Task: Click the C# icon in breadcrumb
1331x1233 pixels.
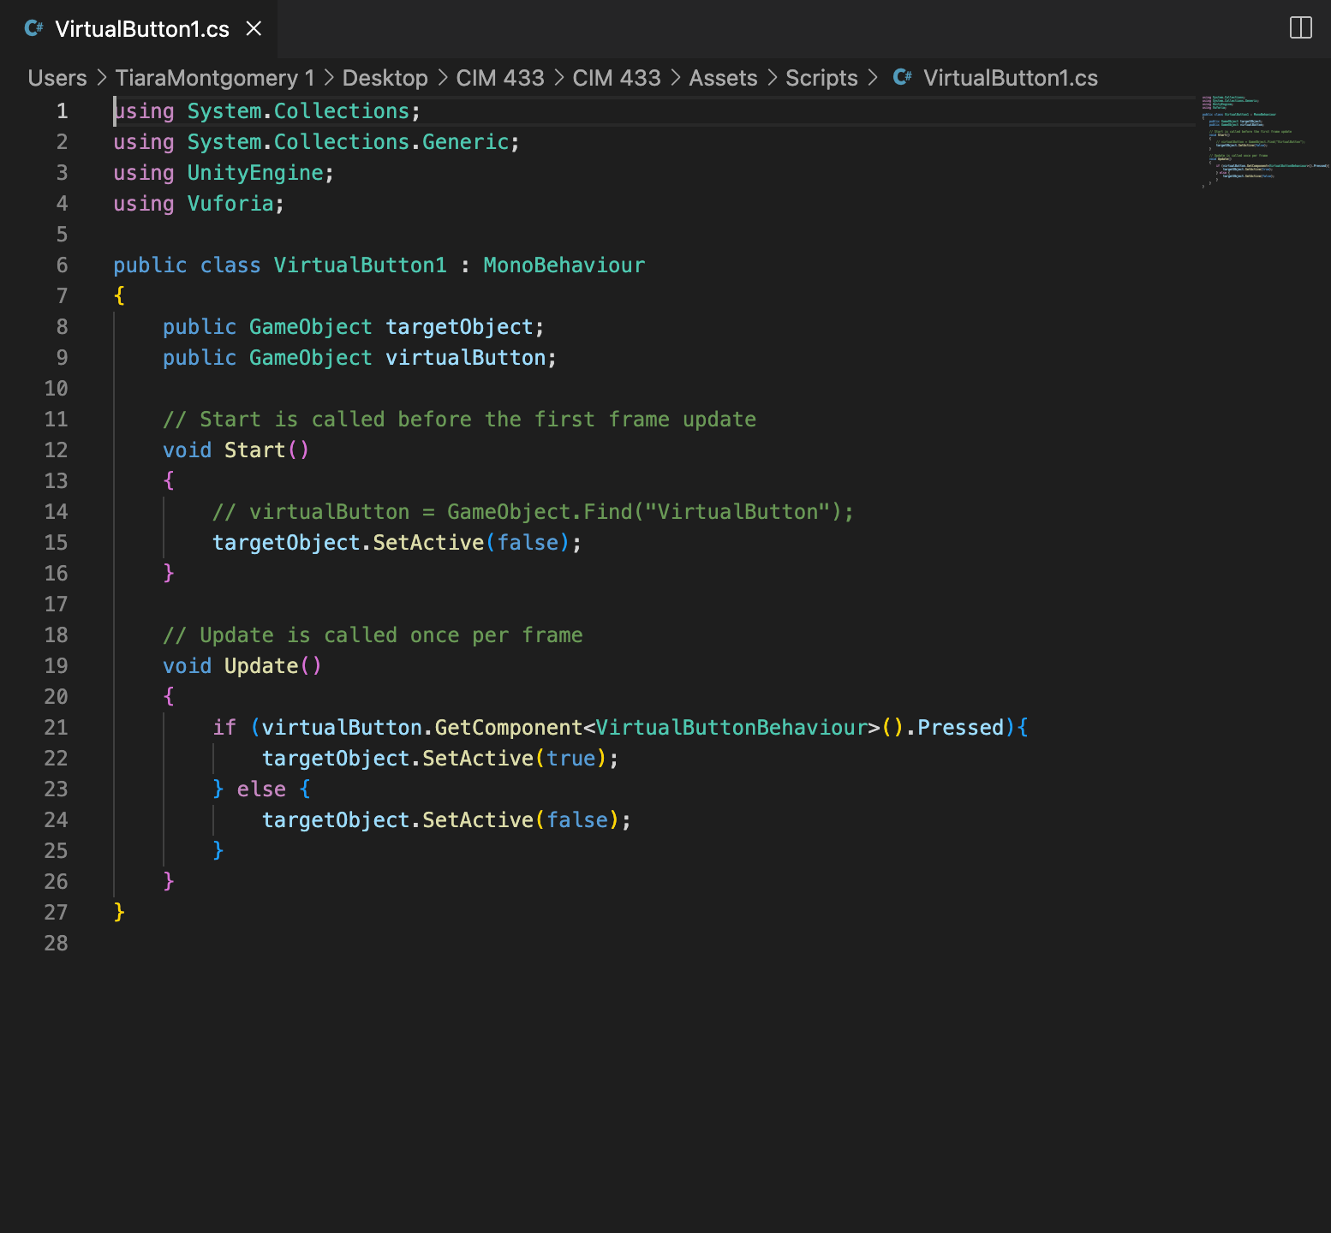Action: [902, 77]
